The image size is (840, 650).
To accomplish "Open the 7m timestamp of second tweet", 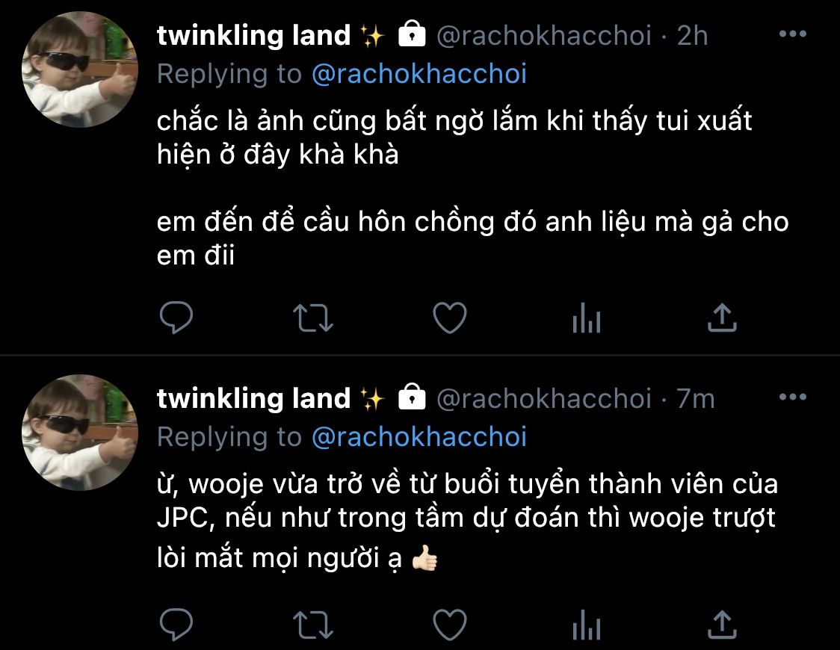I will pyautogui.click(x=695, y=399).
